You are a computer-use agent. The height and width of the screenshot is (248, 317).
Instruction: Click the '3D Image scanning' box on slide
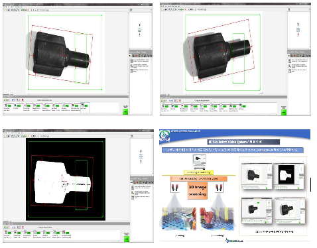[198, 190]
